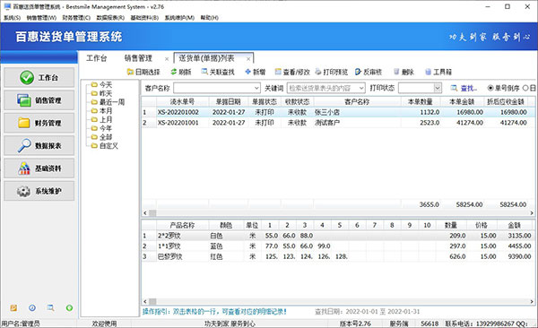
Task: Open the 帮助(H) menu
Action: point(209,18)
